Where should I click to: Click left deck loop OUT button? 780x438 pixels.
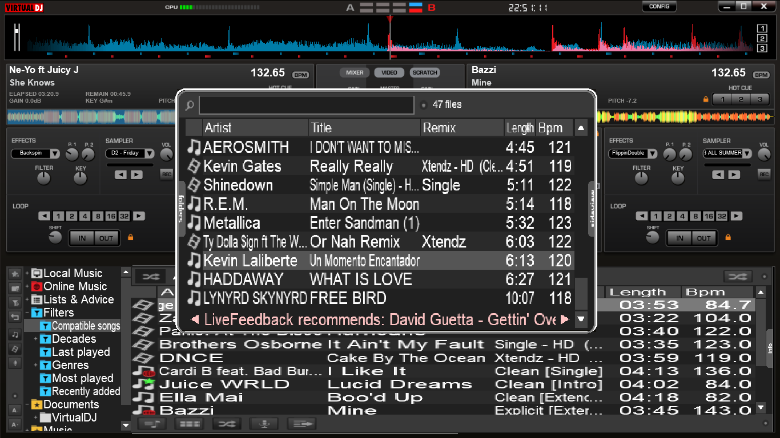(106, 238)
